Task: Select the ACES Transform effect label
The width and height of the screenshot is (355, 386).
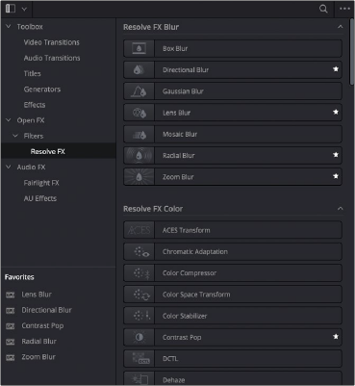Action: 186,230
